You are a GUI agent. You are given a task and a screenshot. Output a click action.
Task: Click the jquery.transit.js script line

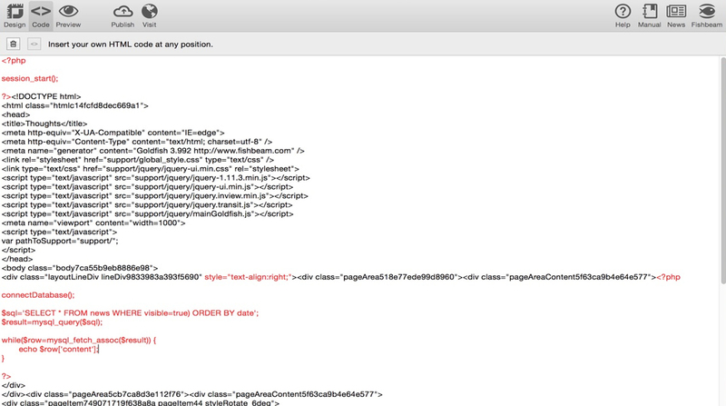pos(147,204)
